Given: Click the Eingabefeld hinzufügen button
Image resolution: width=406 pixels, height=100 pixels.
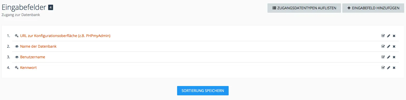Looking at the screenshot, I should click(373, 8).
